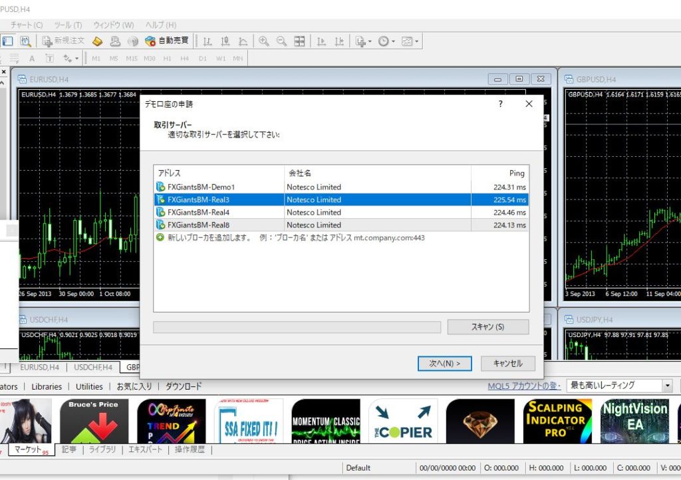
Task: Select the D1 timeframe
Action: (202, 58)
